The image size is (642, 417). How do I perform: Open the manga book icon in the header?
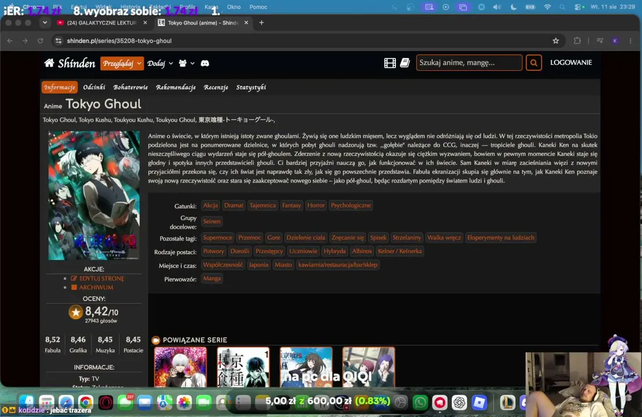pyautogui.click(x=405, y=63)
